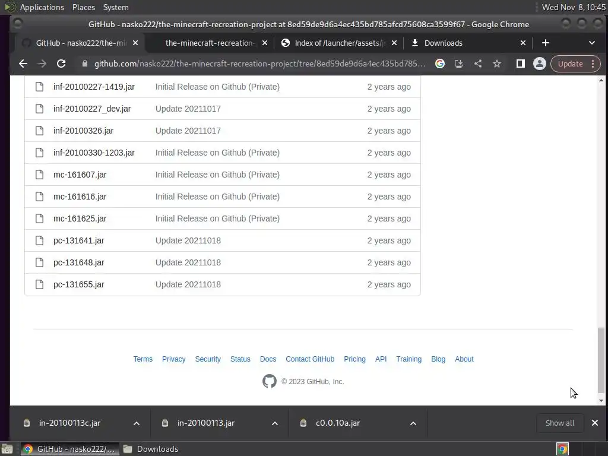The height and width of the screenshot is (456, 608).
Task: Open the mc-161616.jar file
Action: pos(80,197)
